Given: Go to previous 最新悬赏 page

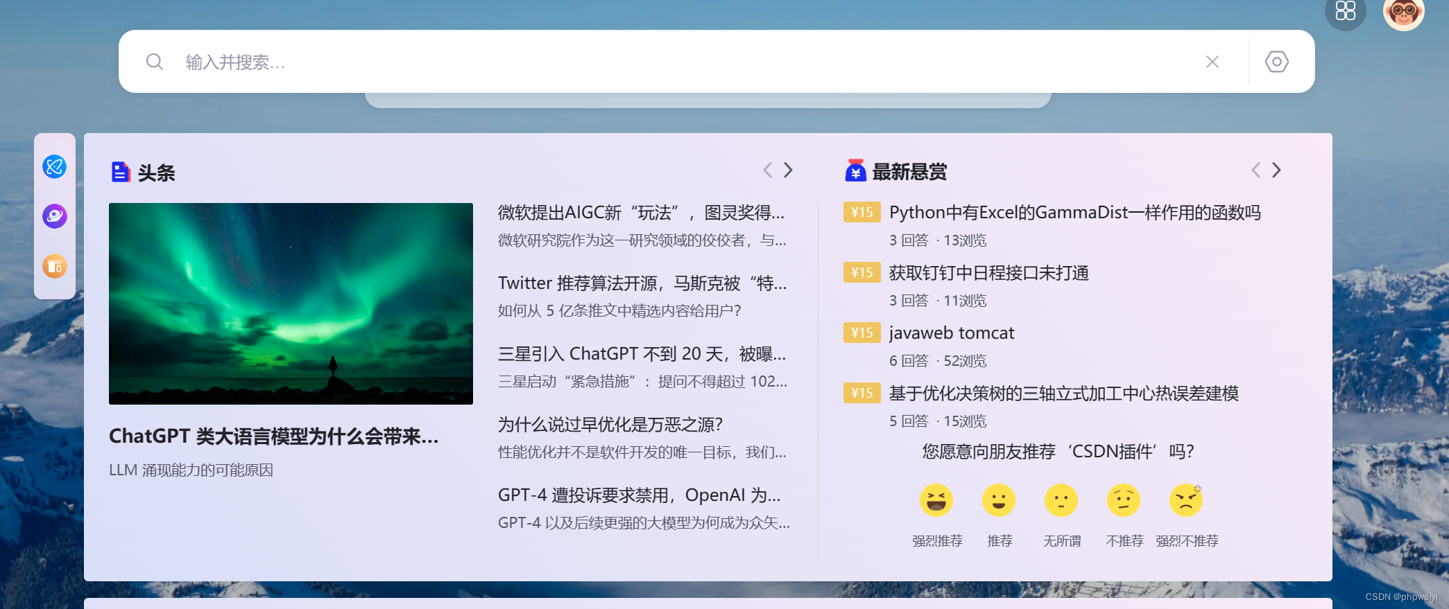Looking at the screenshot, I should click(x=1255, y=170).
